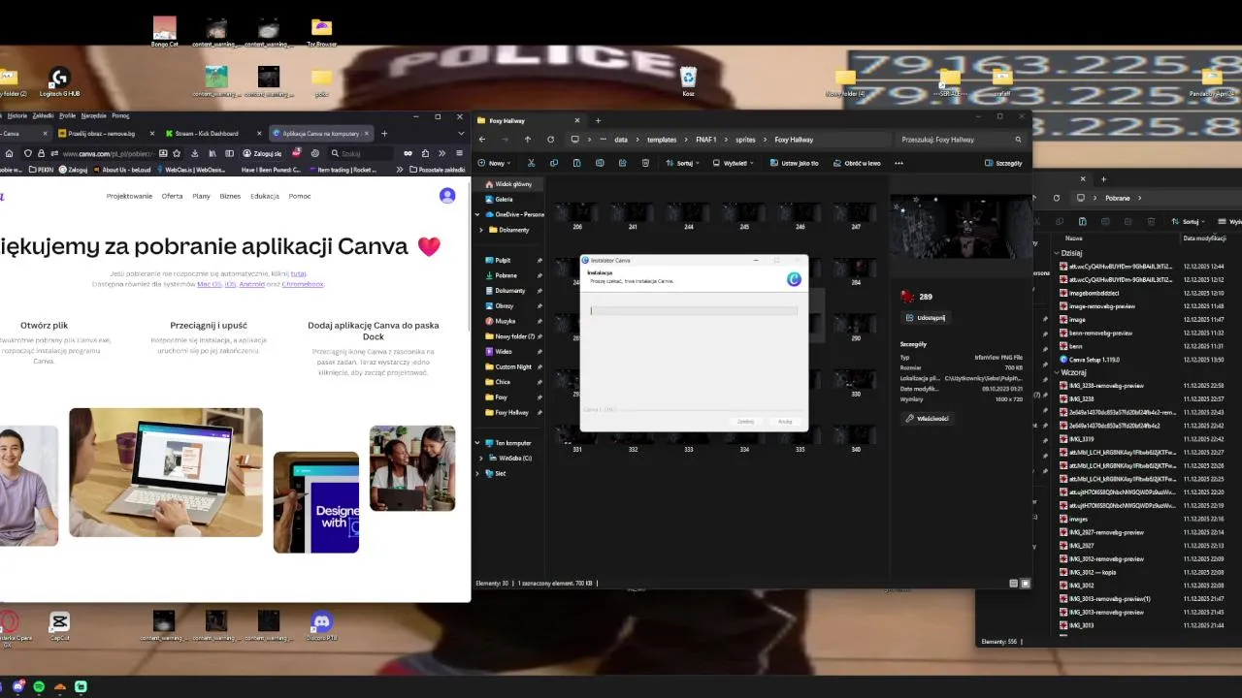Viewport: 1242px width, 698px height.
Task: Click Foxy Hallway explorer tab
Action: pyautogui.click(x=529, y=120)
